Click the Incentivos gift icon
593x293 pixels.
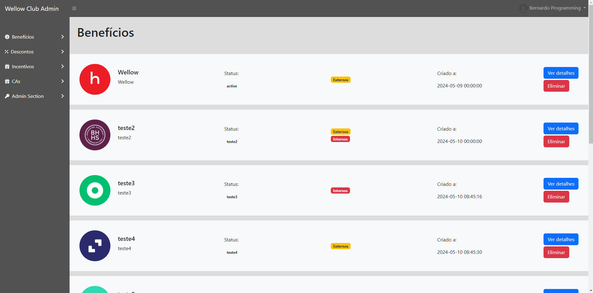point(7,66)
